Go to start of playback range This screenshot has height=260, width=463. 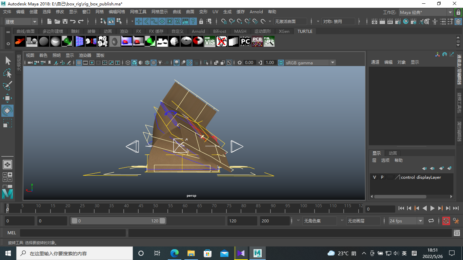coord(401,209)
